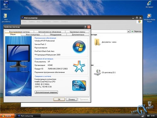Click the Переход go button
Image resolution: width=157 pixels, height=118 pixels.
[136, 31]
